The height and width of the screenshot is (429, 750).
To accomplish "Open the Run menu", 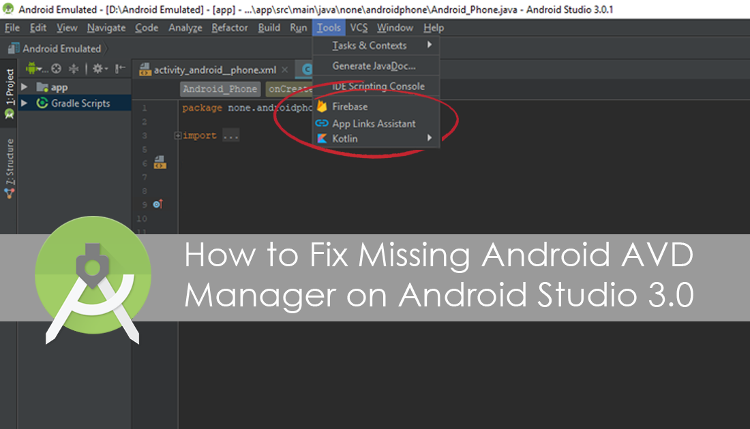I will 299,28.
